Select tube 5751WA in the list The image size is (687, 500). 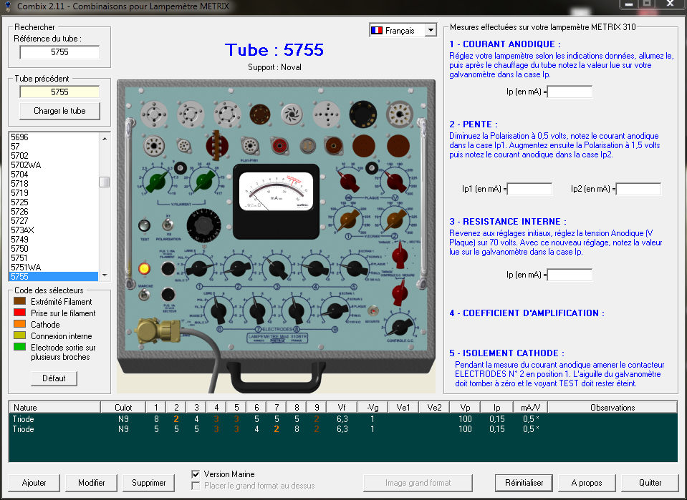click(54, 268)
